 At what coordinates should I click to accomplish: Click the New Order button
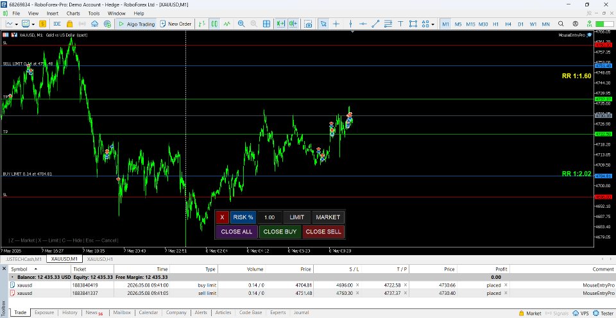coord(176,24)
